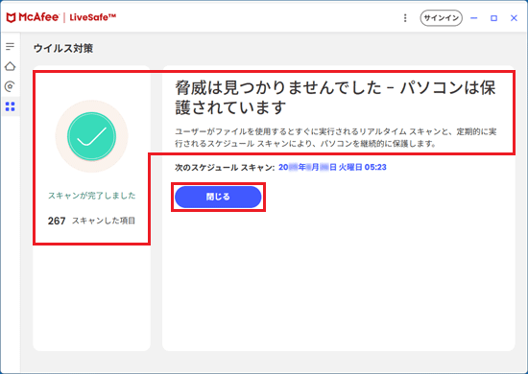Open the three-dot more options menu
This screenshot has height=374, width=528.
point(405,18)
